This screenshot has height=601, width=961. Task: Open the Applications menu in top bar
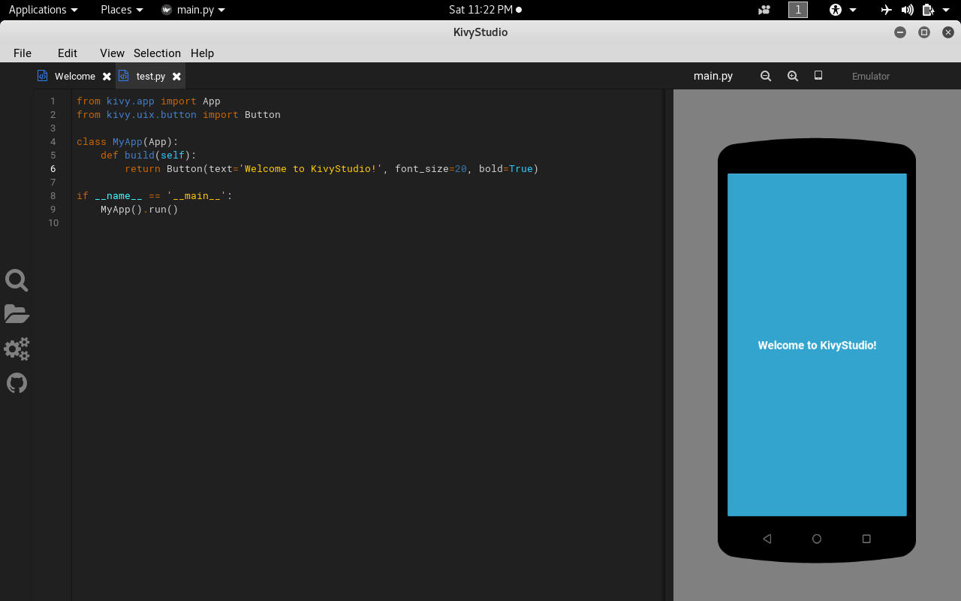(x=43, y=10)
